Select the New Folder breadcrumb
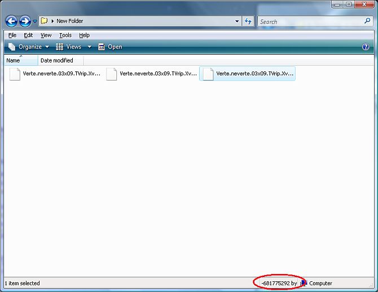Viewport: 378px width, 292px height. tap(69, 21)
